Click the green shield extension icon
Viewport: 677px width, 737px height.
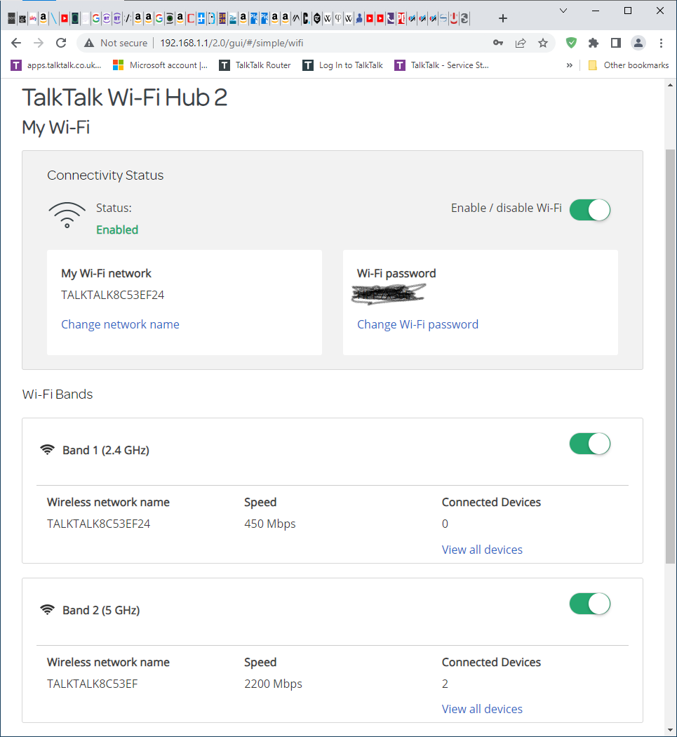pyautogui.click(x=571, y=43)
